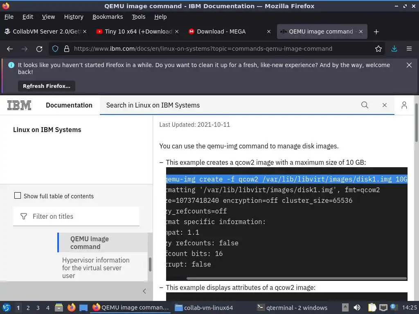Open the Lubuntu start menu
Screen dimensions: 419x314
click(x=7, y=307)
